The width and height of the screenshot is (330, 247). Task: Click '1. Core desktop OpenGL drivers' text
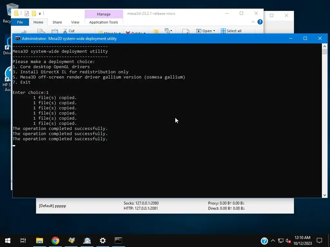(51, 67)
